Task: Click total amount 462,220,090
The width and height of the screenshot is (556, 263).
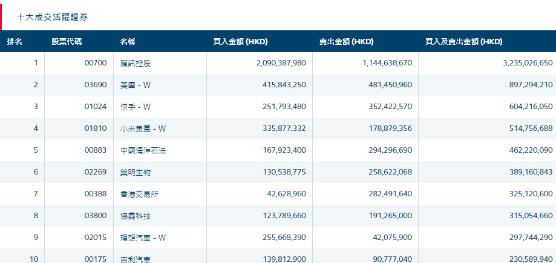Action: click(x=531, y=150)
